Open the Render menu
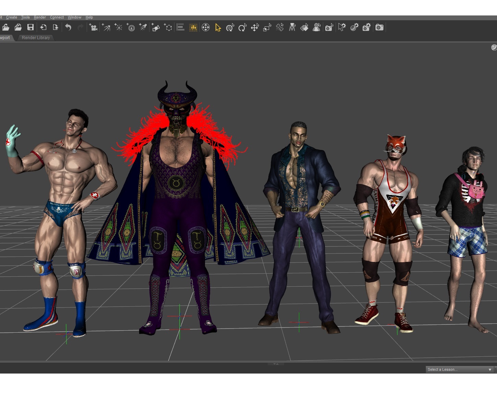 [x=40, y=17]
